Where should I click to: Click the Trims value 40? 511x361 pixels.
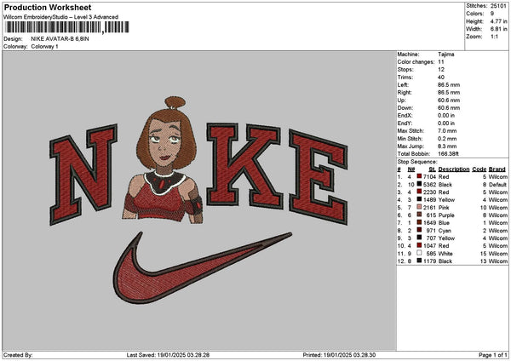point(441,77)
